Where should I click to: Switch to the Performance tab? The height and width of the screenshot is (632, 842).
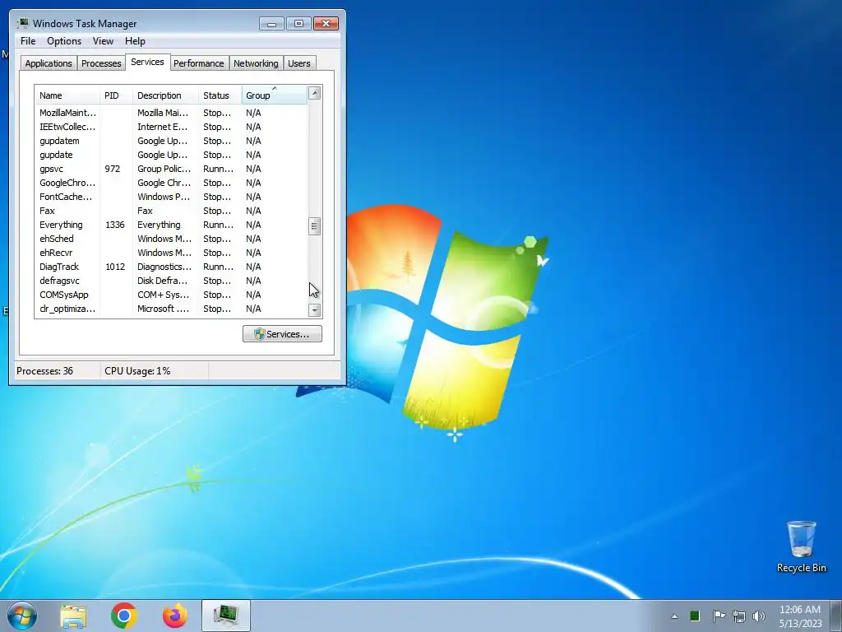pos(198,63)
